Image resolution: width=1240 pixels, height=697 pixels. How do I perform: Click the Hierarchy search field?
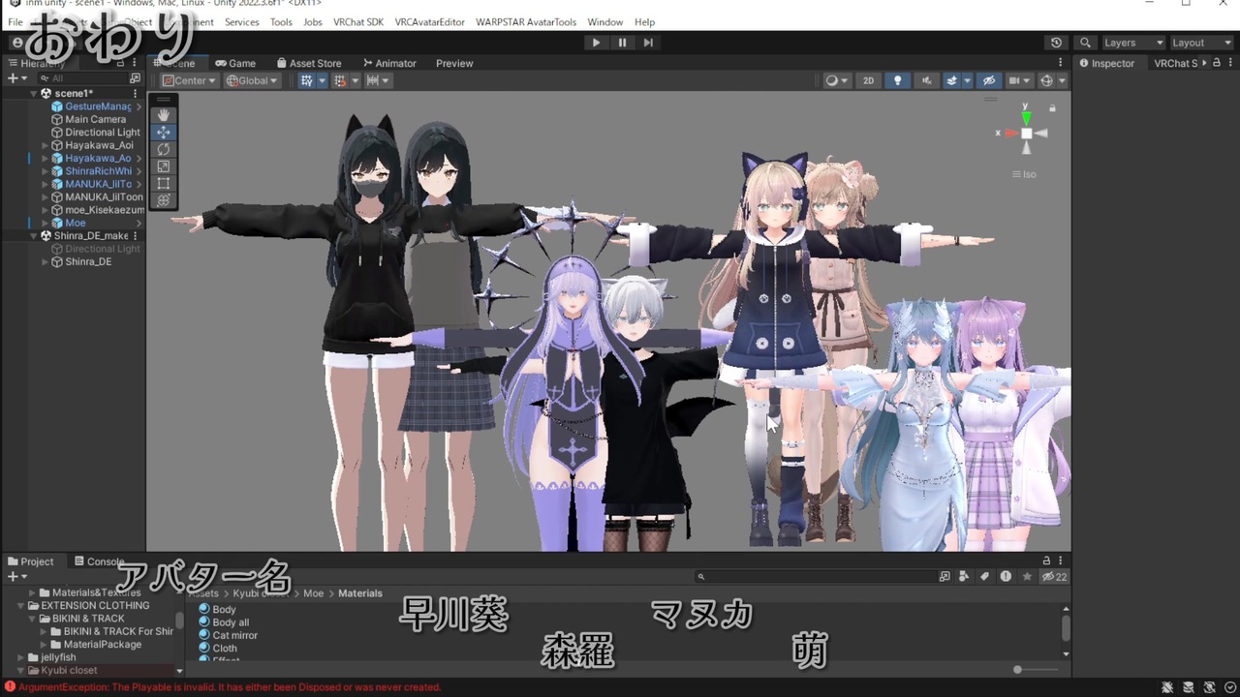(82, 78)
